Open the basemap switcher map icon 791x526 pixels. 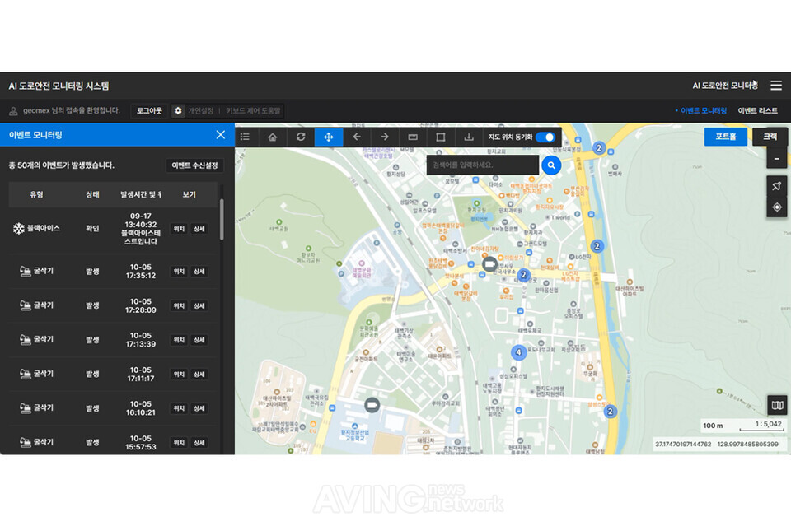point(776,404)
